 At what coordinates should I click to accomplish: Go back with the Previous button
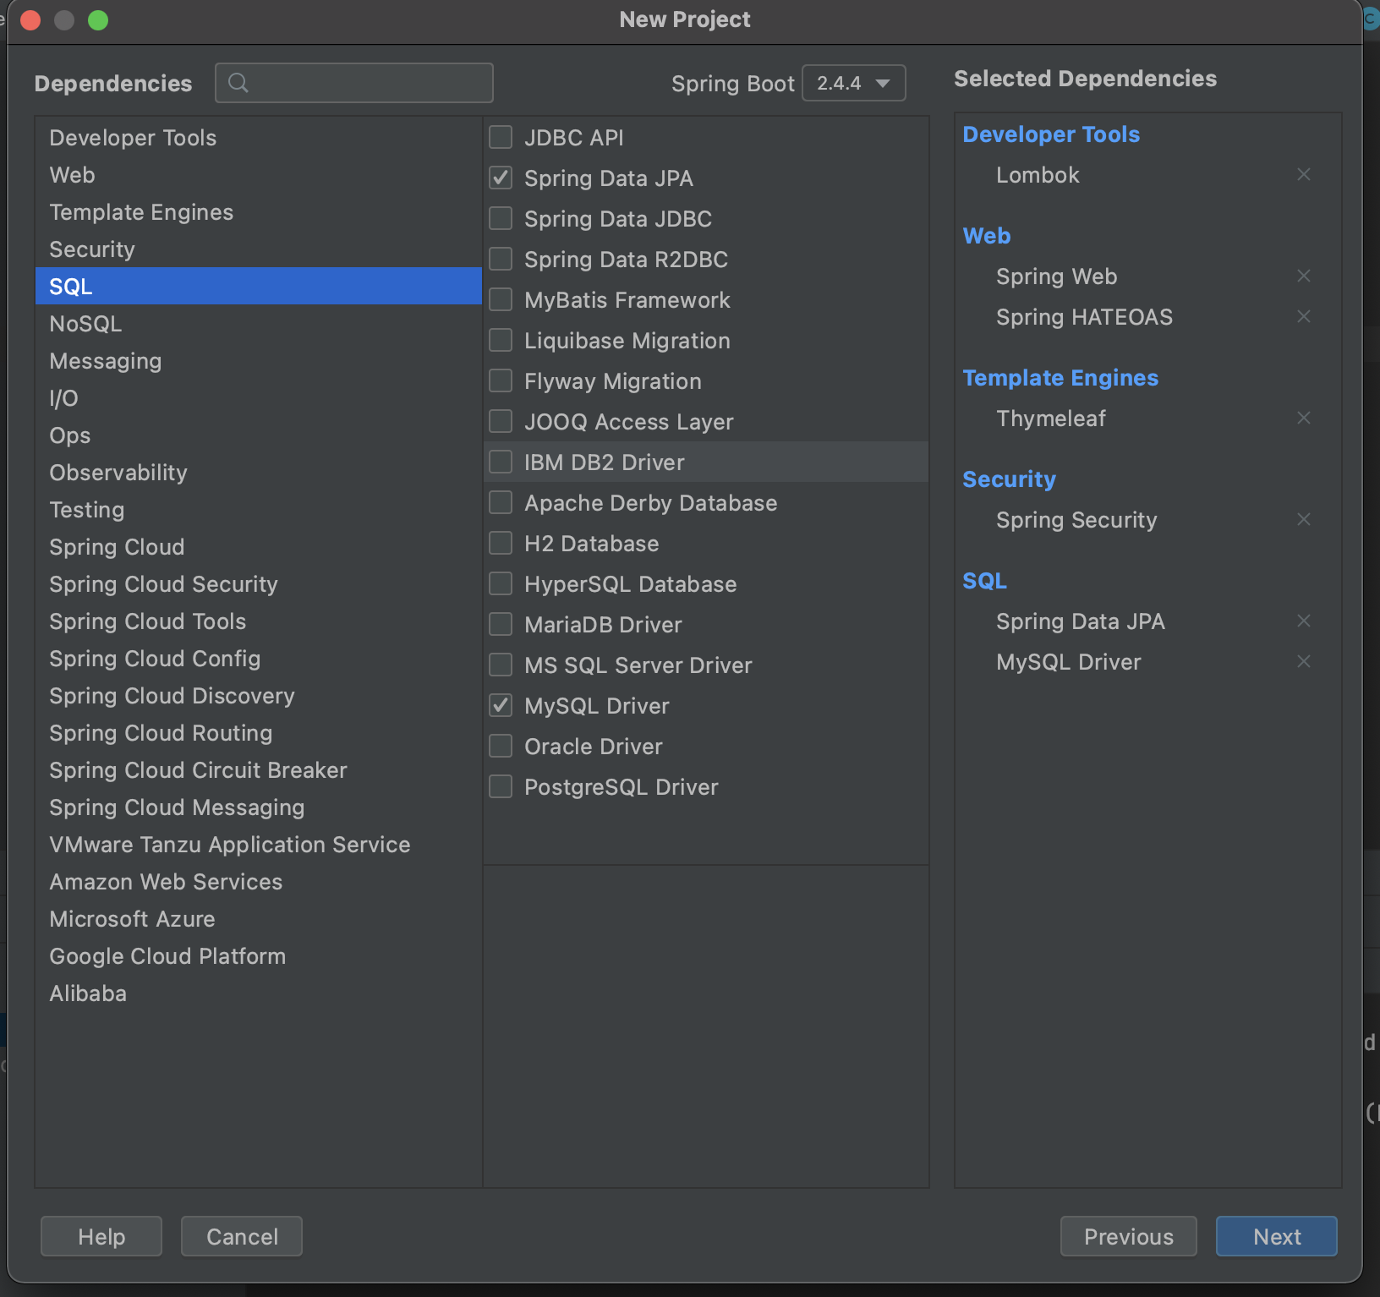point(1128,1236)
